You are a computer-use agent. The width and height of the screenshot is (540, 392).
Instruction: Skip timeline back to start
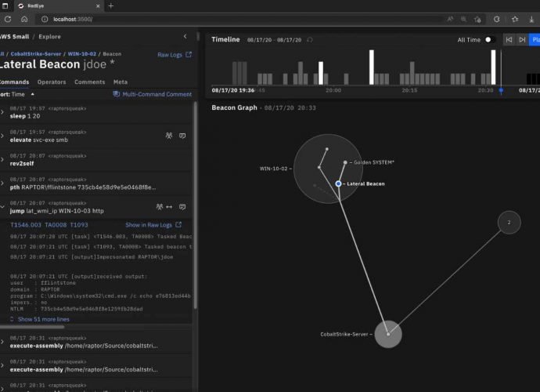[x=509, y=40]
